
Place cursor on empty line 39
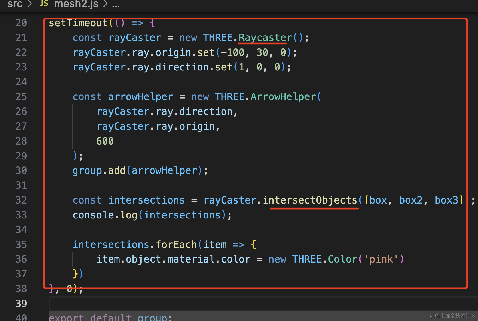263,304
